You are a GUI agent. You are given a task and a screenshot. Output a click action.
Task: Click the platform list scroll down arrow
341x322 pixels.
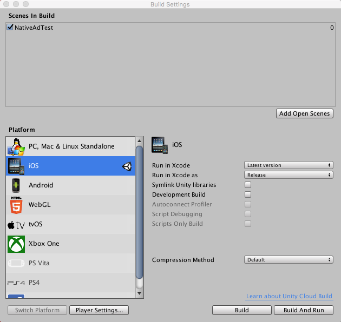(140, 293)
